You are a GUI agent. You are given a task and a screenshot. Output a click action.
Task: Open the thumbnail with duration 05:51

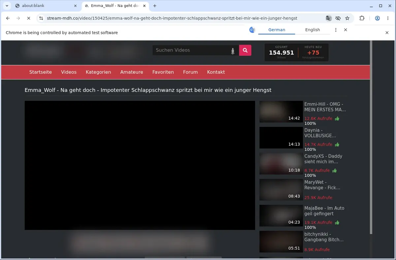(x=281, y=242)
